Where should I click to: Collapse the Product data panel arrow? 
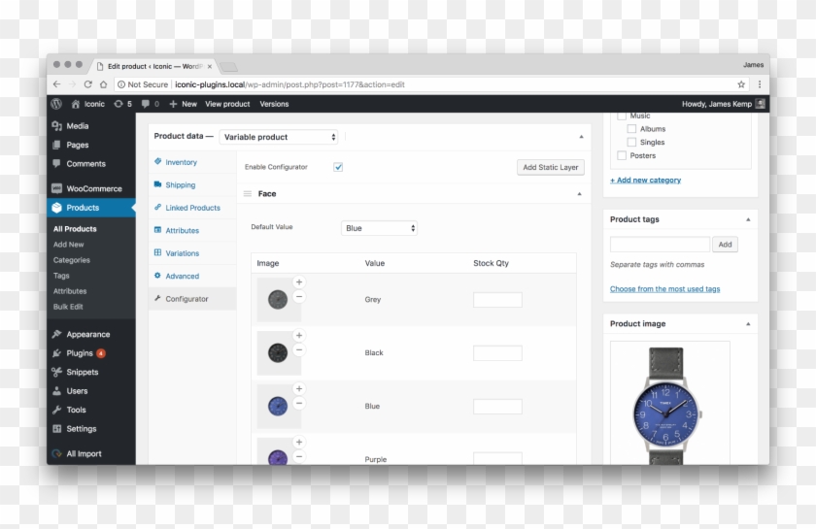tap(581, 137)
